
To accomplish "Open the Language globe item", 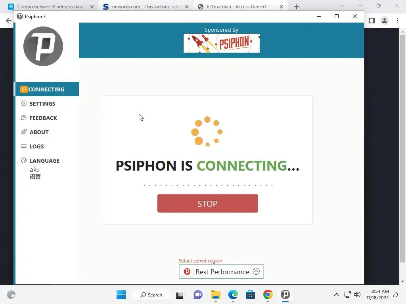I will coord(40,161).
